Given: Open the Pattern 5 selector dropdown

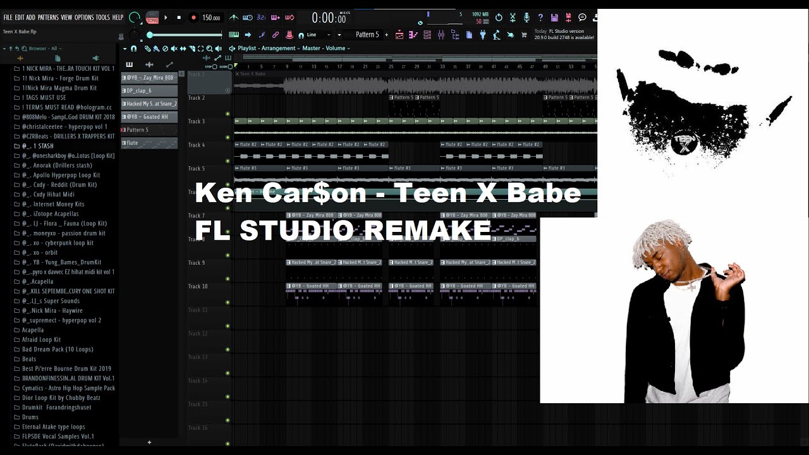Looking at the screenshot, I should [x=339, y=35].
